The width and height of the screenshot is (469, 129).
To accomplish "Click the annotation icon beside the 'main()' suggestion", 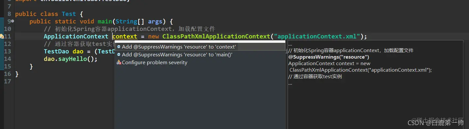I will coord(119,54).
